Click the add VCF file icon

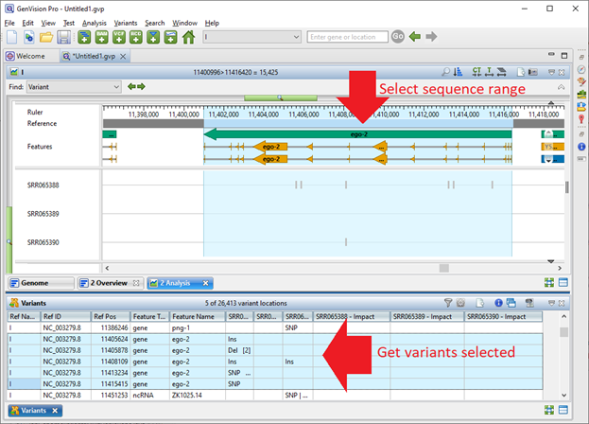tap(119, 37)
